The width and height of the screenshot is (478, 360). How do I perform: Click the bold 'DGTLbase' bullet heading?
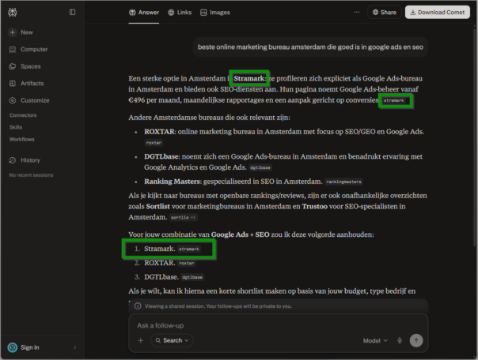click(x=161, y=156)
